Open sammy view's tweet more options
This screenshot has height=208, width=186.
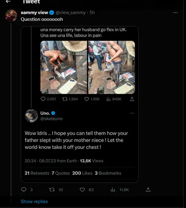tap(175, 13)
